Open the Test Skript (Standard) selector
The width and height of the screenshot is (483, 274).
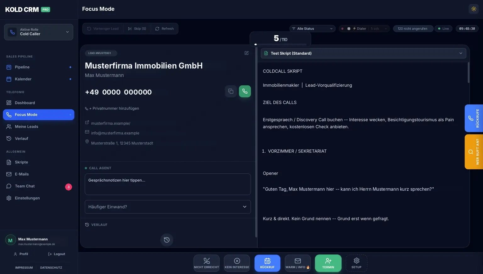tap(364, 53)
